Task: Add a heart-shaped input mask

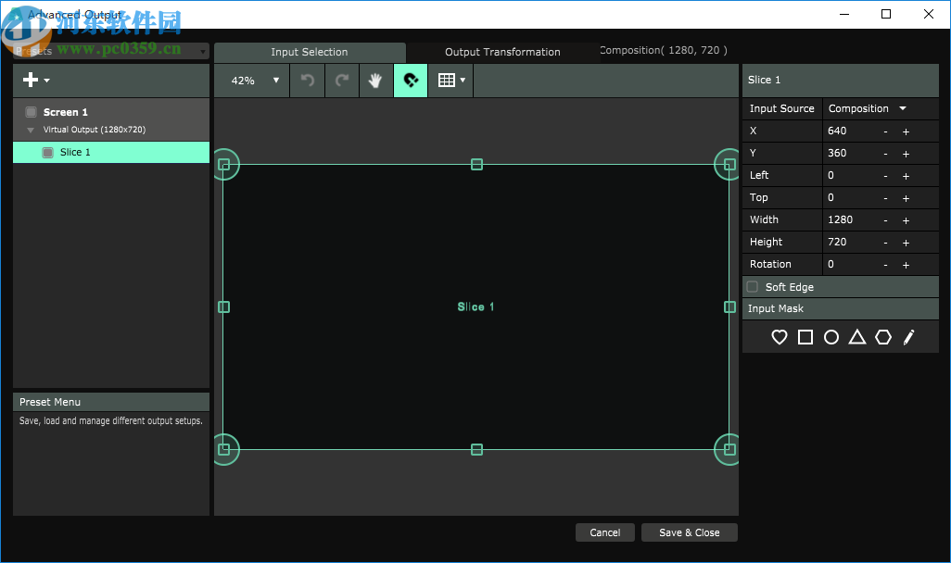Action: point(780,337)
